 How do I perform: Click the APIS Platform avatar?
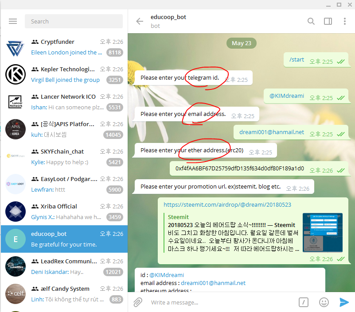click(16, 129)
